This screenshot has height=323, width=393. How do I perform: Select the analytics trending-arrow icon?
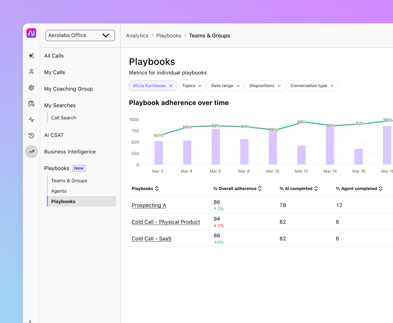31,152
